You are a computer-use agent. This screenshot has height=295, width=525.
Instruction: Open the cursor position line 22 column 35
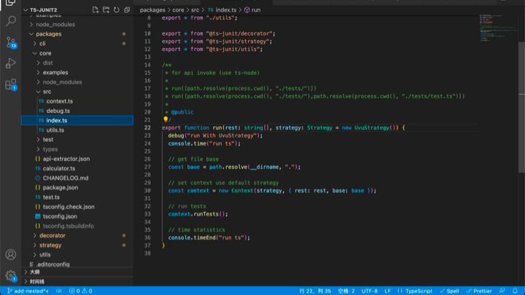(315, 291)
